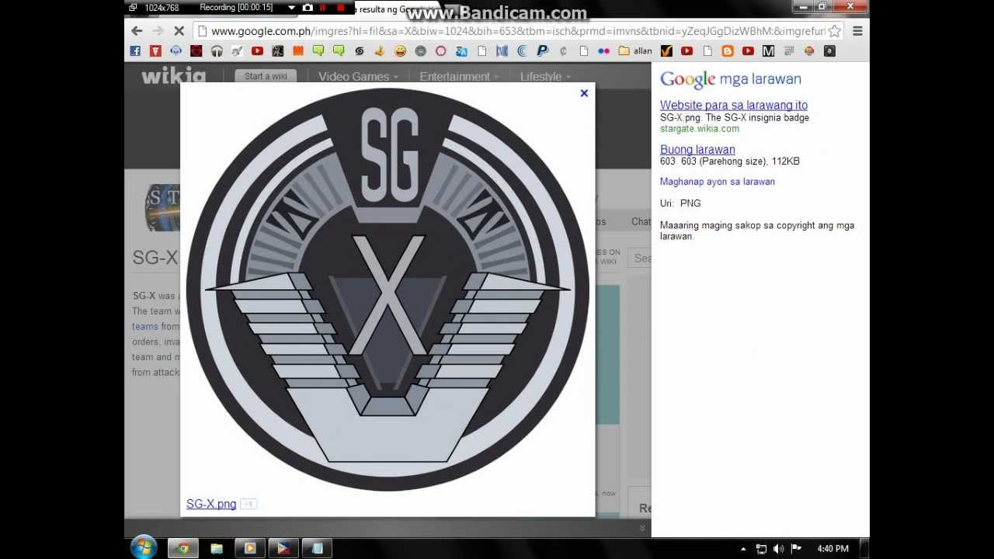Go back to the previous page
994x559 pixels.
[137, 31]
